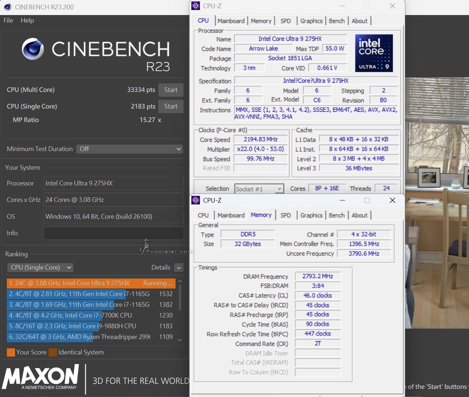Image resolution: width=469 pixels, height=397 pixels.
Task: Select the Bench tab in lower CPU-Z window
Action: pos(337,215)
